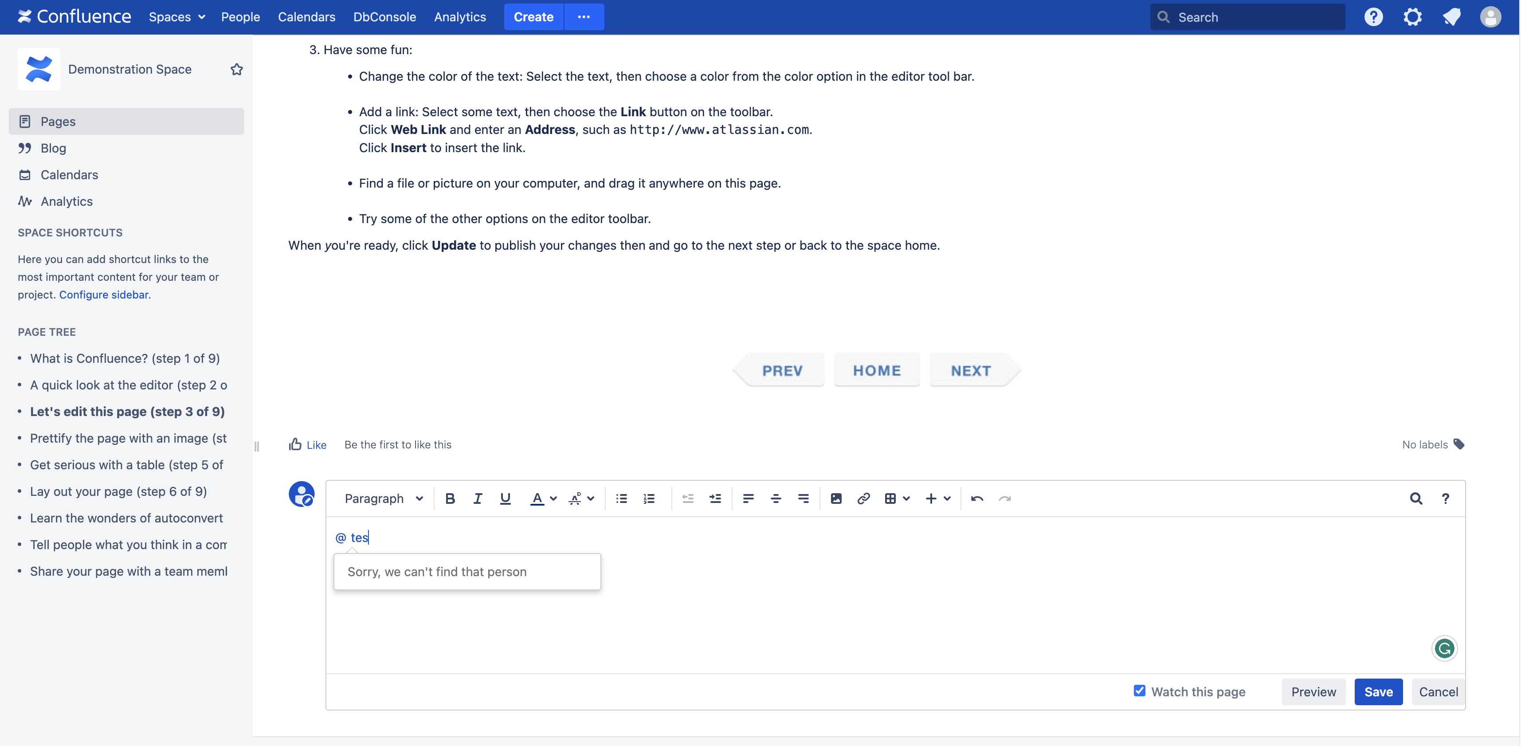The width and height of the screenshot is (1521, 746).
Task: Star the Demonstration Space as favorite
Action: [237, 69]
